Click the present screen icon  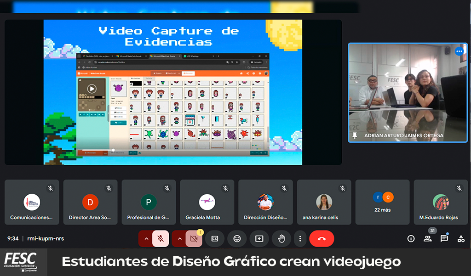(259, 239)
